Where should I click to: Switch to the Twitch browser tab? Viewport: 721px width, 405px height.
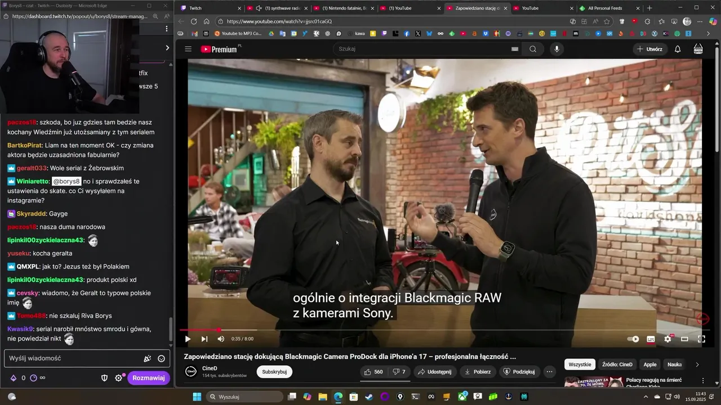(210, 8)
